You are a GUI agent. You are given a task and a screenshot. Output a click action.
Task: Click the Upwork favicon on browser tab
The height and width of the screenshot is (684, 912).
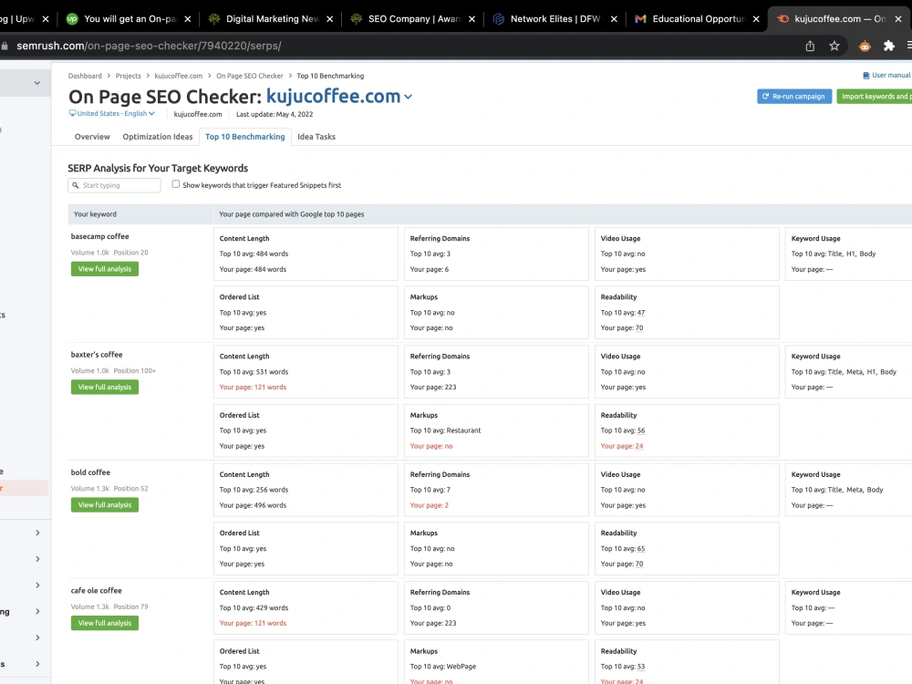(72, 19)
